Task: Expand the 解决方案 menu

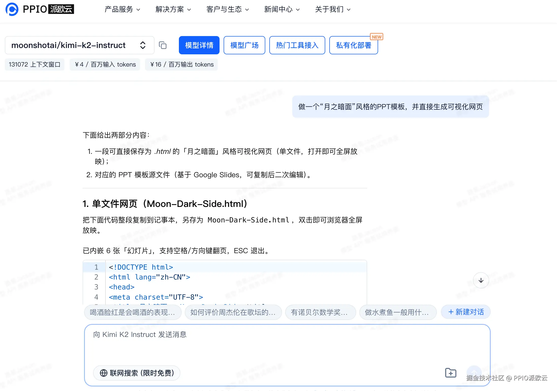Action: (x=173, y=9)
